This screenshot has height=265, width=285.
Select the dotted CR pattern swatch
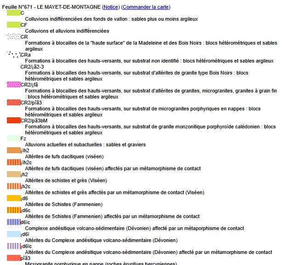tap(13, 37)
